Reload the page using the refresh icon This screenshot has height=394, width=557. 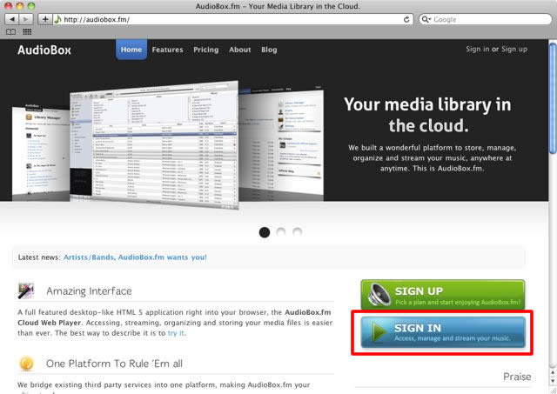[x=406, y=19]
